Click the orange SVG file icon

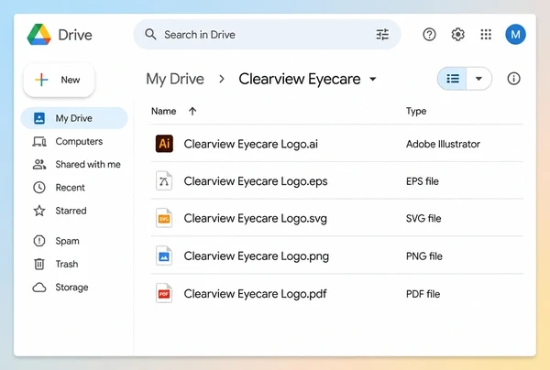coord(164,218)
